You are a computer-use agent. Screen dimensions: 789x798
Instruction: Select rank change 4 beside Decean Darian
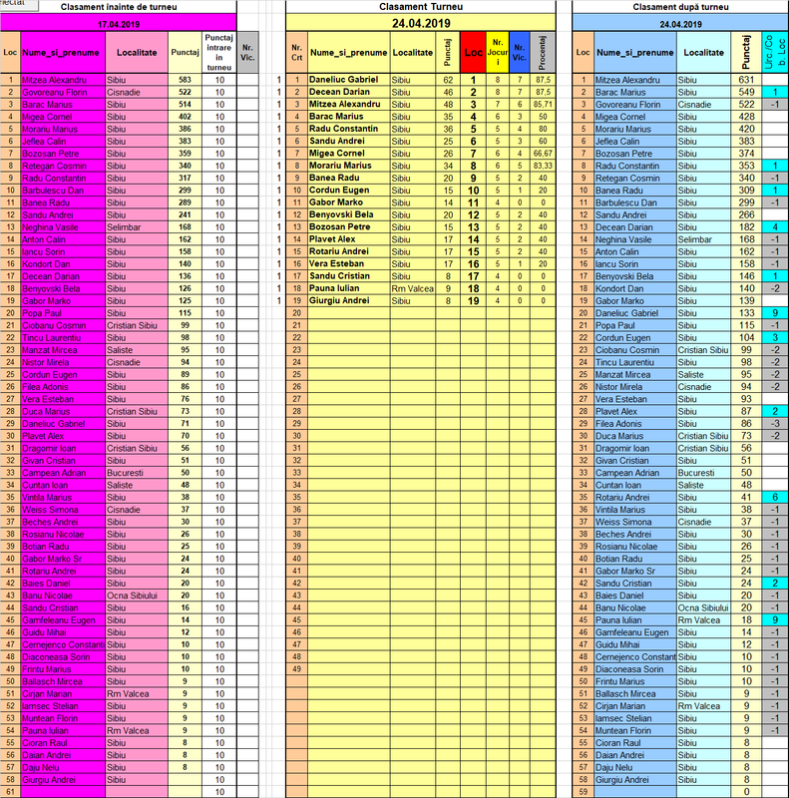pos(775,227)
